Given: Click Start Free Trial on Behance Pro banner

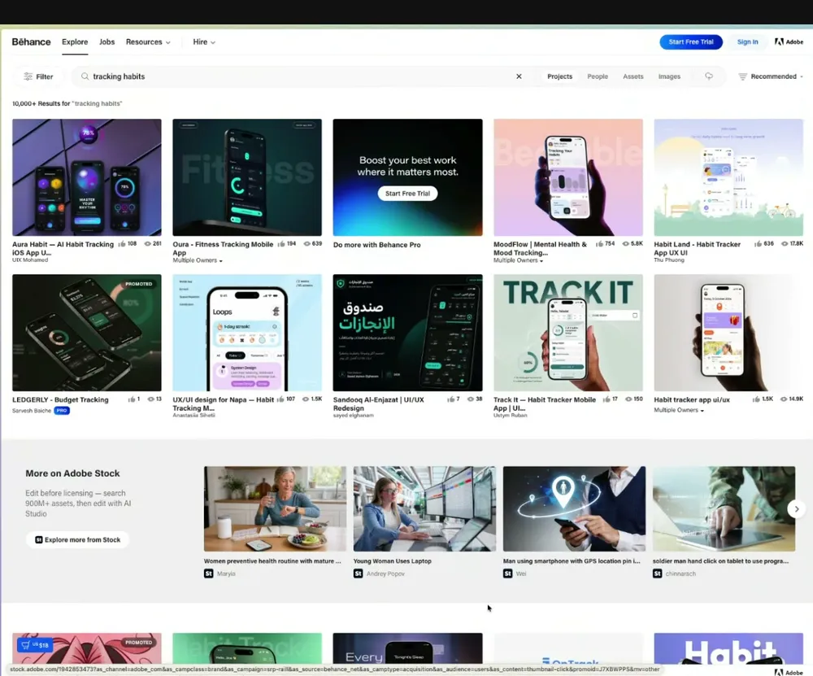Looking at the screenshot, I should pos(407,194).
